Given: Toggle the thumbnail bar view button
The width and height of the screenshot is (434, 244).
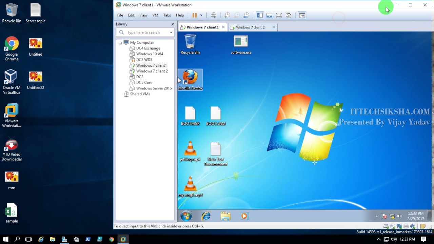Looking at the screenshot, I should [x=269, y=15].
